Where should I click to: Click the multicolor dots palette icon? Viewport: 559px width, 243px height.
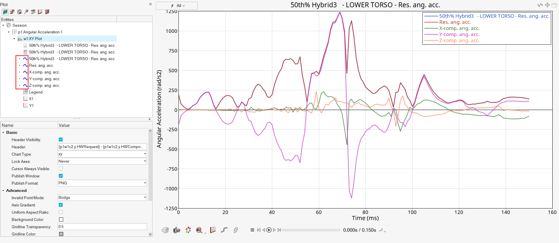188,230
